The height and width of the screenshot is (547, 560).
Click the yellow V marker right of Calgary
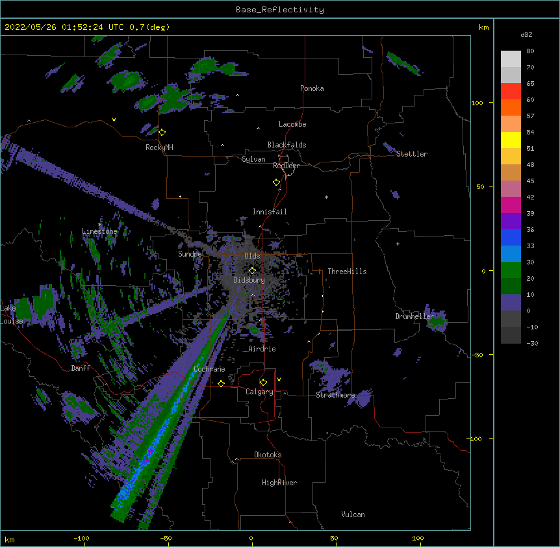point(279,379)
